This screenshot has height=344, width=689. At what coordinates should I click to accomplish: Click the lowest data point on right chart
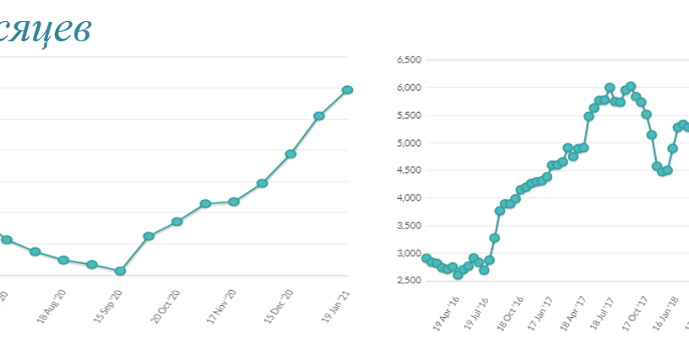458,274
